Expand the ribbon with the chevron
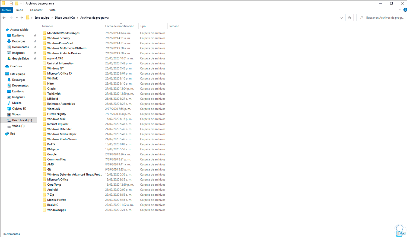 (x=400, y=10)
